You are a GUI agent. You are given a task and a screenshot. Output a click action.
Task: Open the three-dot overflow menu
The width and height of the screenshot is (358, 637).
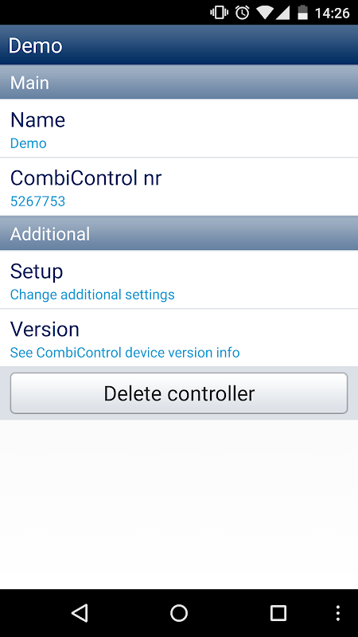pyautogui.click(x=337, y=612)
